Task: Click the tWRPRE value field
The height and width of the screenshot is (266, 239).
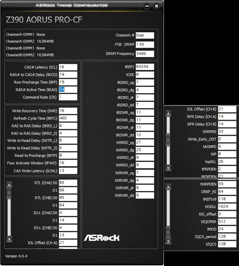Action: pyautogui.click(x=227, y=132)
